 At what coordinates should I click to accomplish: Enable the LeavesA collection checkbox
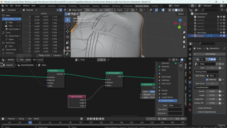tap(218, 20)
